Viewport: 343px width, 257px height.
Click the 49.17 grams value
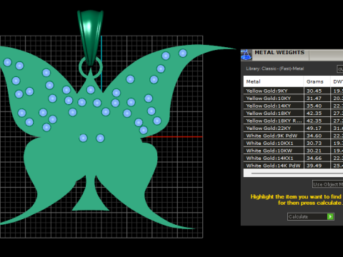click(314, 128)
